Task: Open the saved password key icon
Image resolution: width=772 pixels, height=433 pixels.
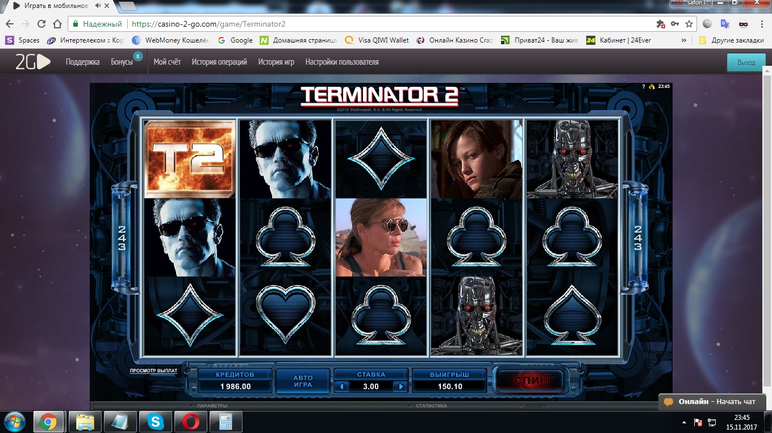Action: pos(675,24)
